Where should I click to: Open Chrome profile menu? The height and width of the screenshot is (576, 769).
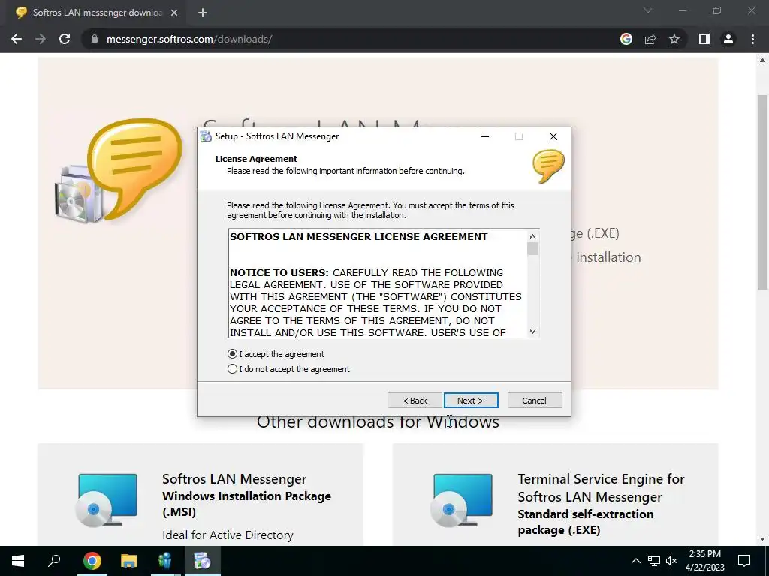728,39
